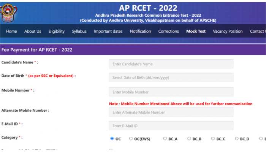Click the 'Conducted by Andhra University' subtitle

point(148,21)
